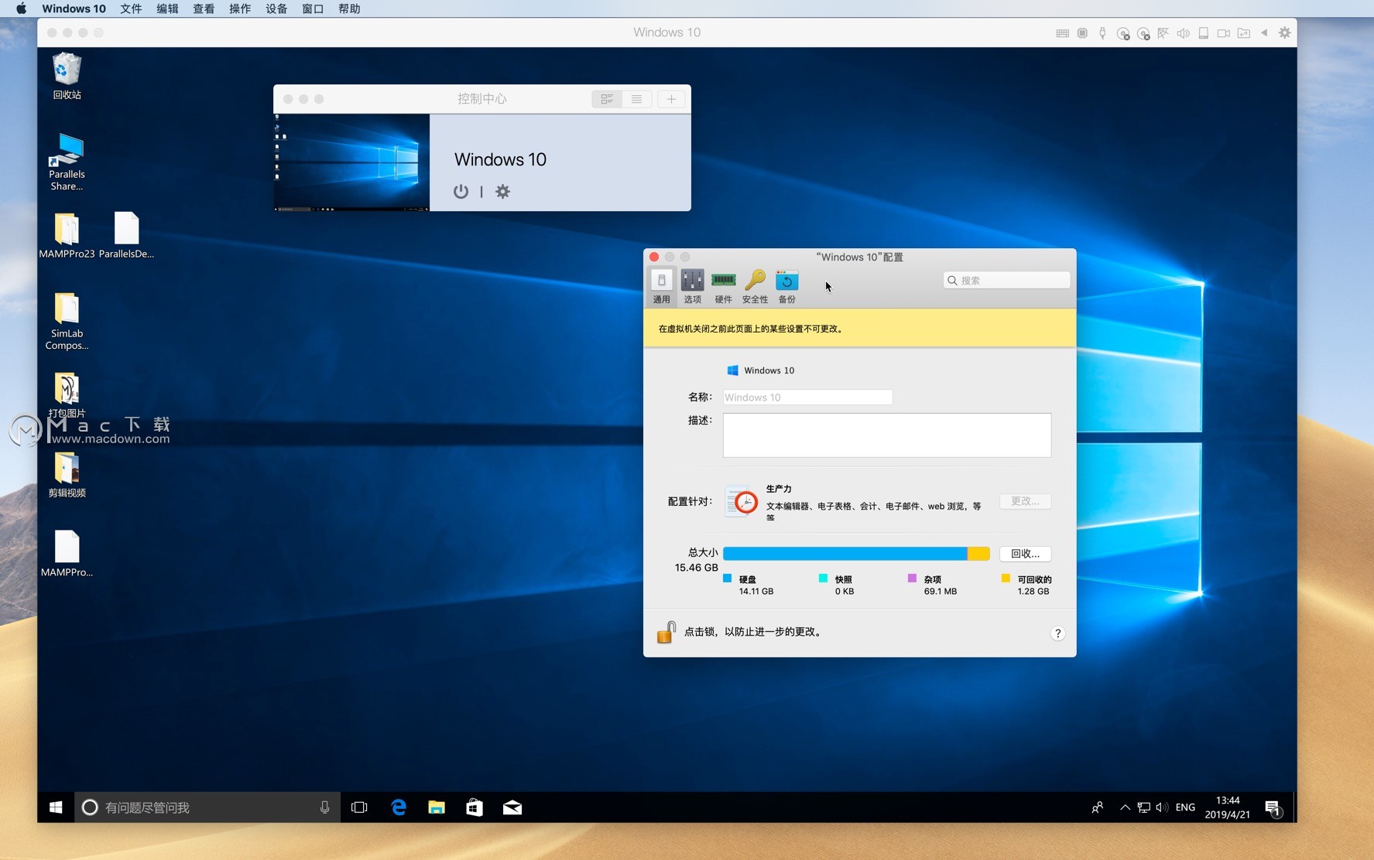The image size is (1374, 860).
Task: Open the 通用 (General) configuration tab
Action: (661, 286)
